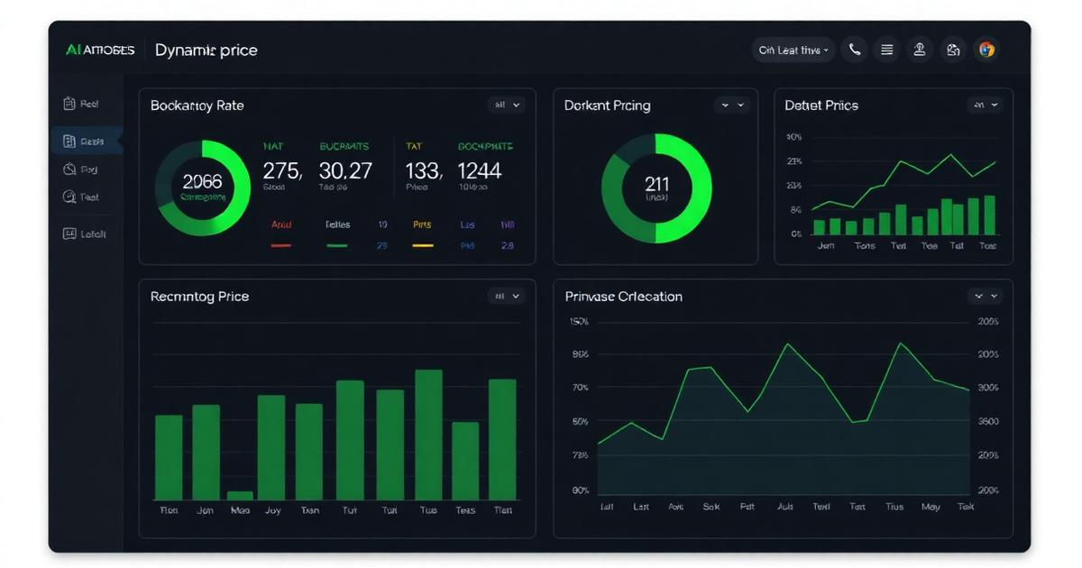Open the Prinvase Orlecation panel dropdown
The image size is (1082, 568).
(985, 296)
